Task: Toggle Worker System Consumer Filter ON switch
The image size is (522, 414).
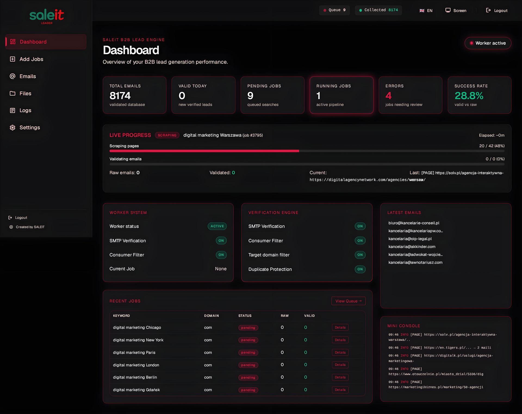Action: point(221,255)
